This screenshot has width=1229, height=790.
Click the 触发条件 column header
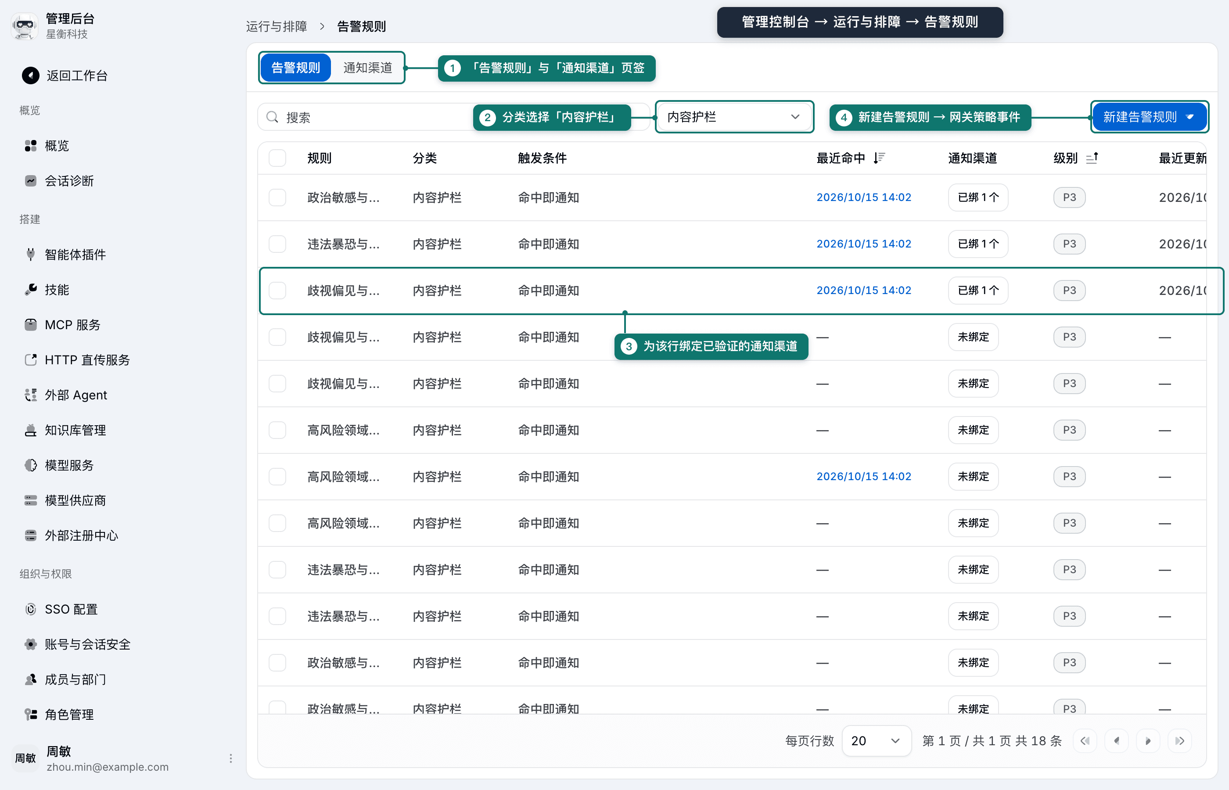[x=542, y=158]
